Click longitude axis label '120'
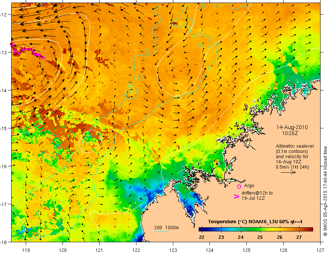The image size is (328, 253). [x=63, y=250]
